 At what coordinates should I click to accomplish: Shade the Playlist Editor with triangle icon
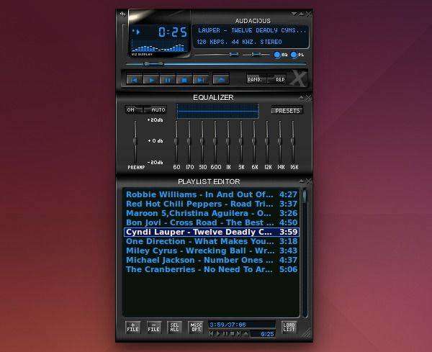point(302,181)
